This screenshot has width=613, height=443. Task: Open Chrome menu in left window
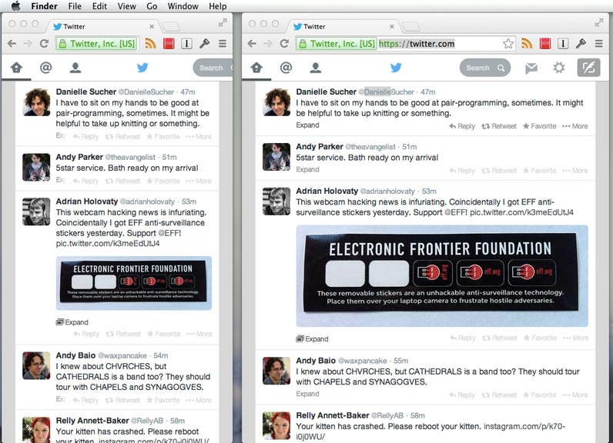pyautogui.click(x=223, y=43)
